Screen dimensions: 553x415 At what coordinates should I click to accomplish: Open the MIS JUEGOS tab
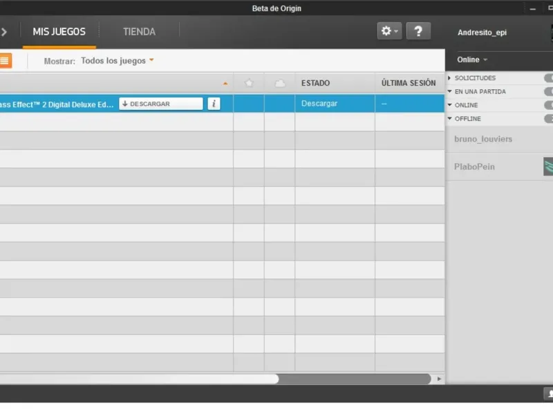[59, 32]
